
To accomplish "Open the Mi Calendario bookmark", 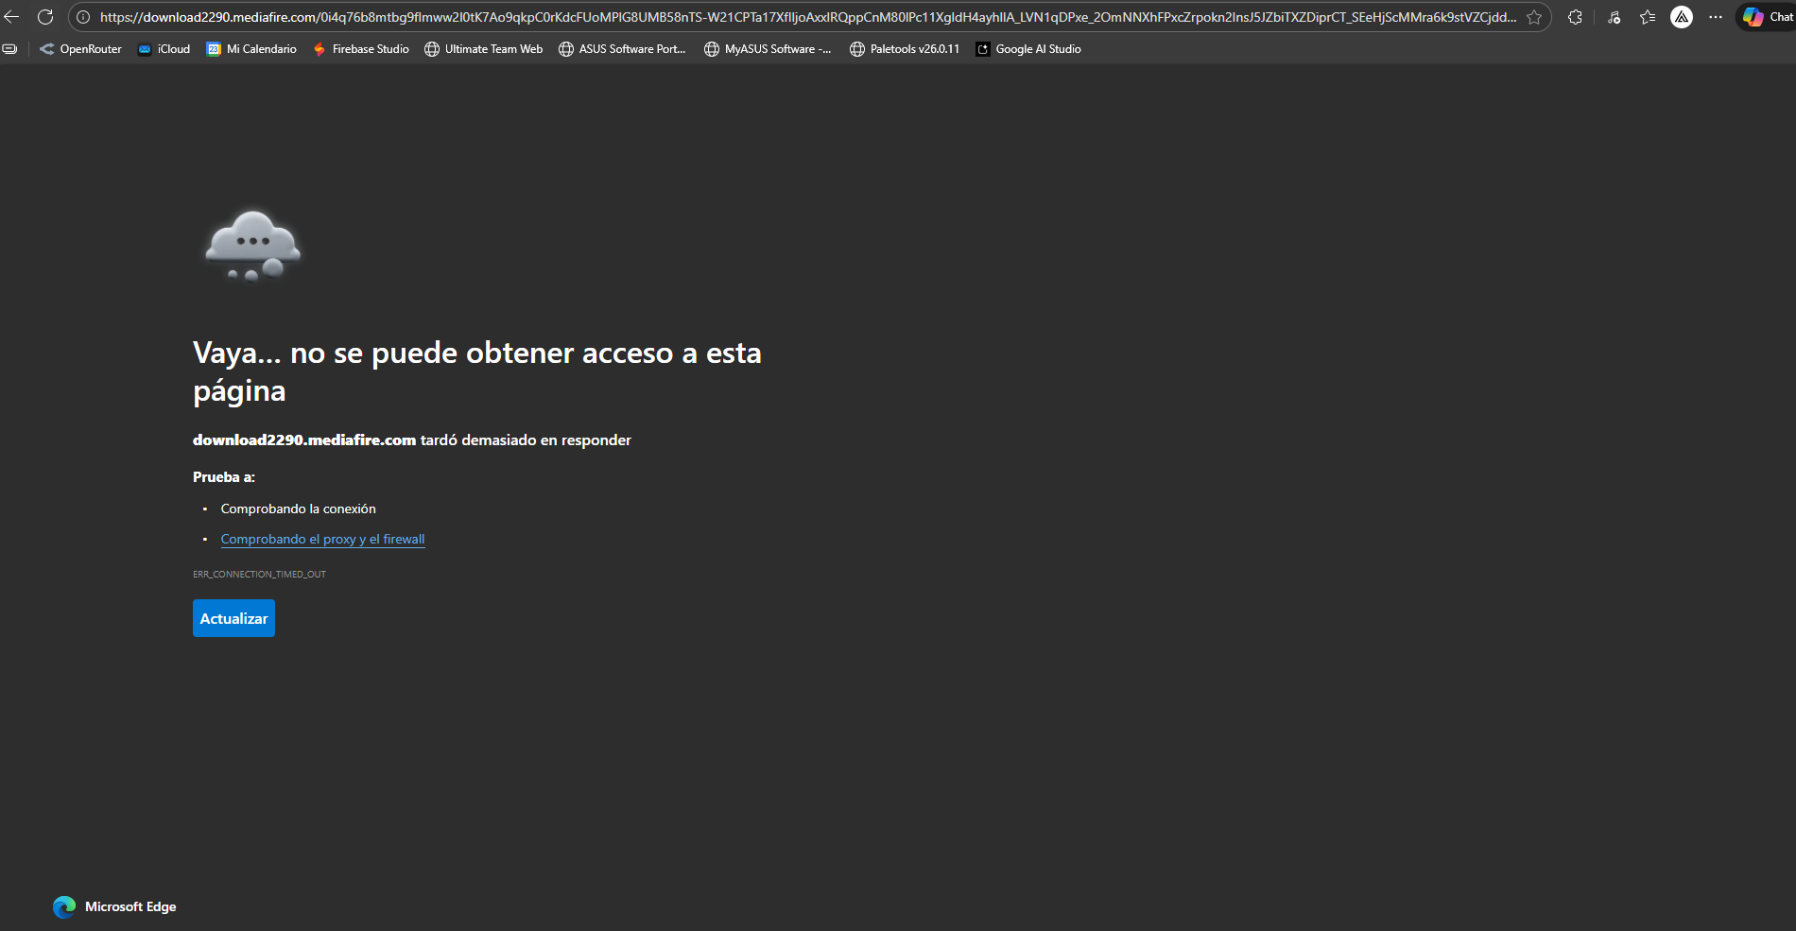I will tap(251, 48).
